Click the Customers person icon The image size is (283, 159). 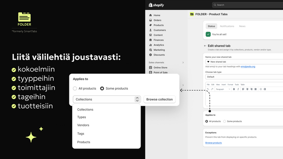click(150, 30)
